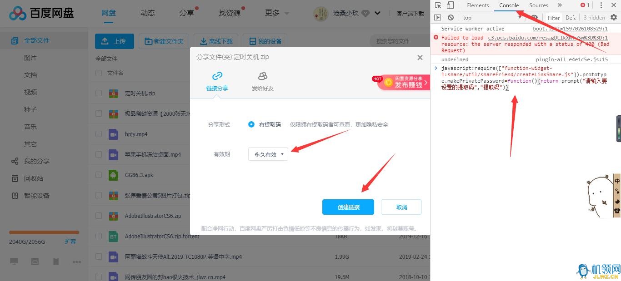
Task: Click the membership diamond badge icon
Action: click(x=365, y=14)
